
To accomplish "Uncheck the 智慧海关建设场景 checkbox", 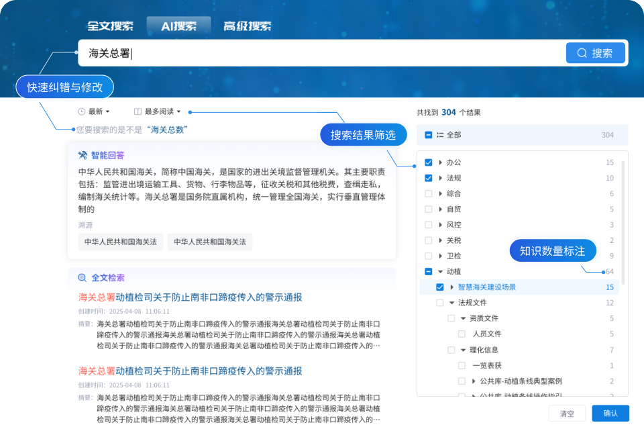I will tap(440, 287).
